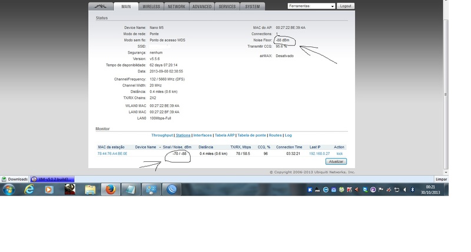471x252 pixels.
Task: Open the WIRELESS tab
Action: (x=151, y=6)
